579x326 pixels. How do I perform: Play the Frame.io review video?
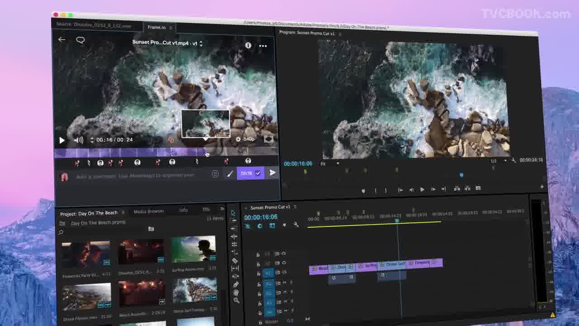click(62, 140)
